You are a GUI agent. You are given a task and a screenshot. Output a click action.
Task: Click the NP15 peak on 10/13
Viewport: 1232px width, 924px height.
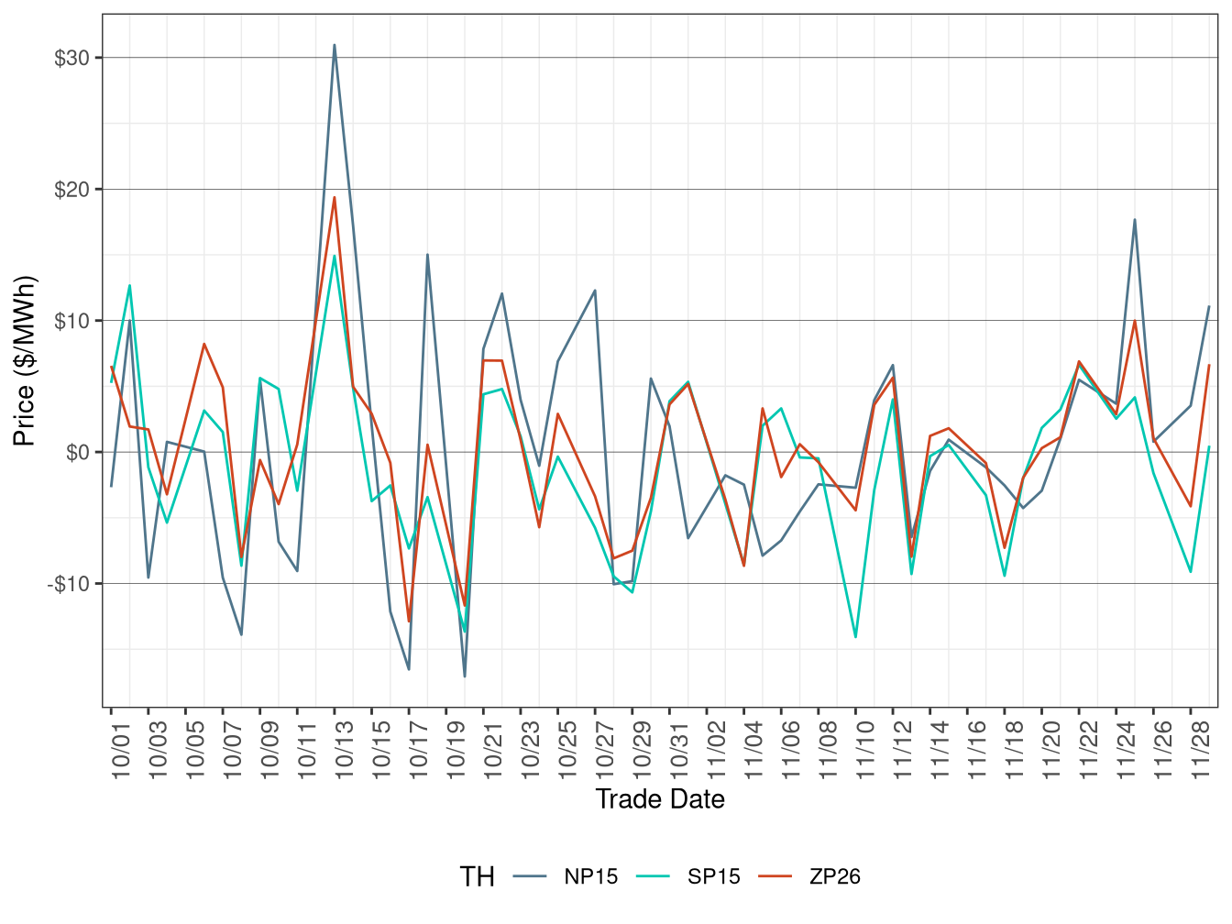pos(335,44)
